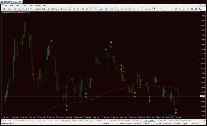
Task: Open the View menu
Action: point(12,5)
